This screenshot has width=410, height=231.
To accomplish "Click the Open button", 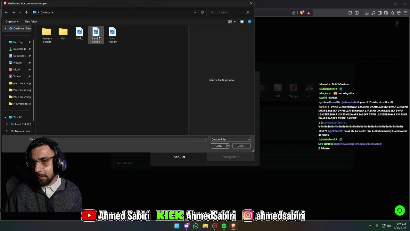I will tap(218, 146).
